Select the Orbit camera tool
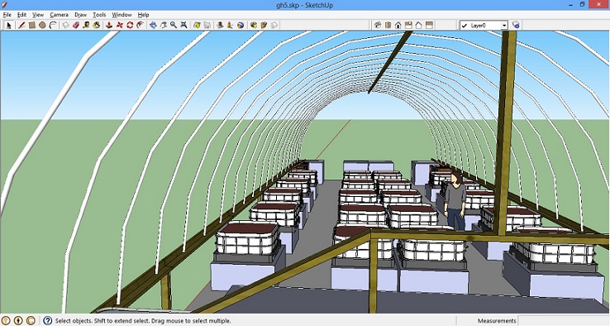The width and height of the screenshot is (610, 326). [153, 25]
